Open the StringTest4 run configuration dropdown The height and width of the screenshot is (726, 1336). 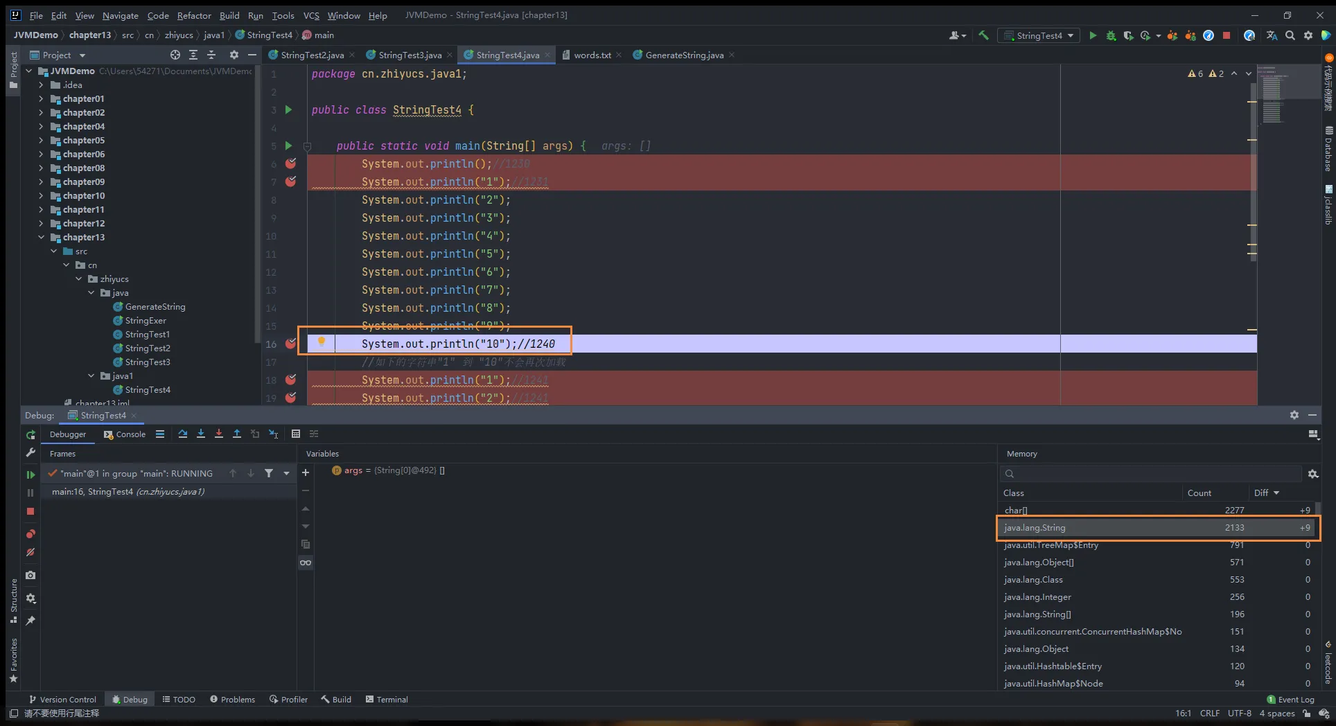[1039, 35]
